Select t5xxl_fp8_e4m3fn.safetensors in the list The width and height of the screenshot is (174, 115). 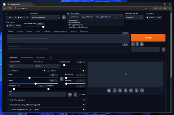pos(79,27)
